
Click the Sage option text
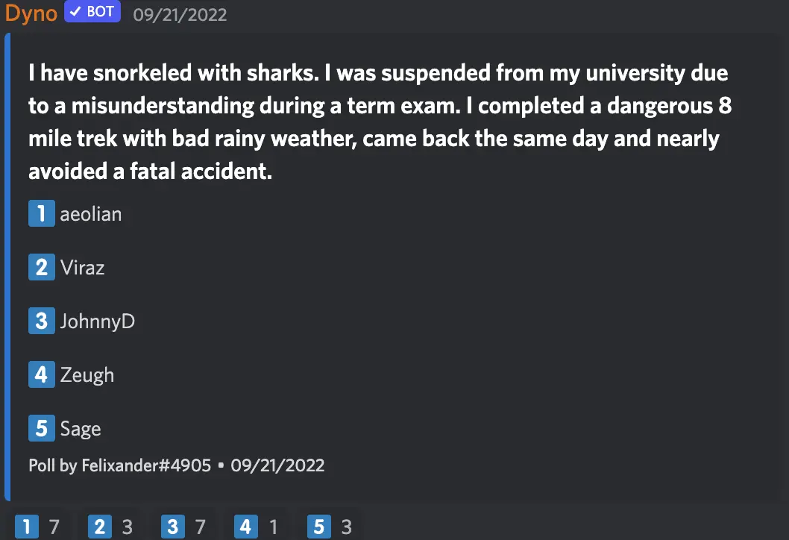pyautogui.click(x=81, y=428)
